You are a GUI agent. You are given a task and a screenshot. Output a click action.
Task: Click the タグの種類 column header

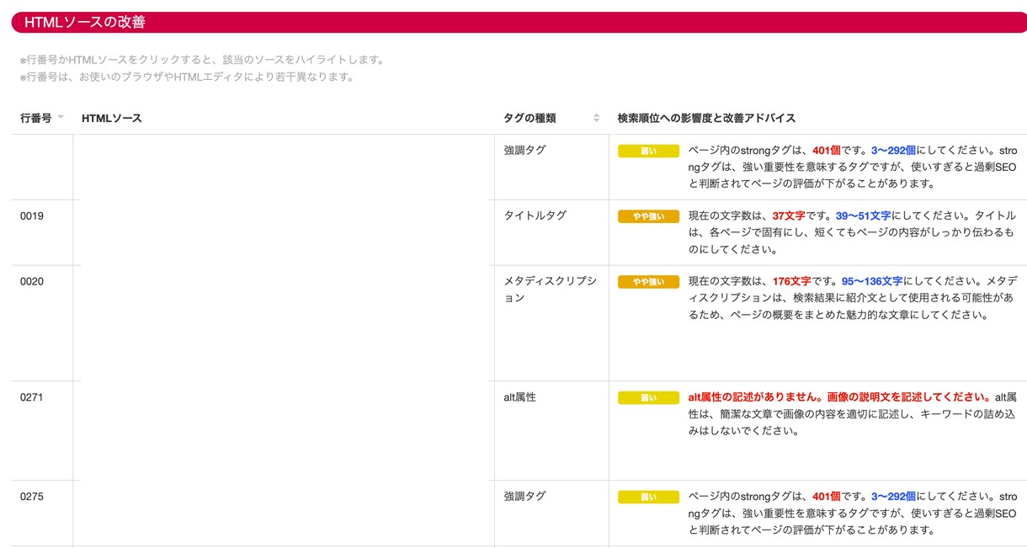[x=529, y=118]
